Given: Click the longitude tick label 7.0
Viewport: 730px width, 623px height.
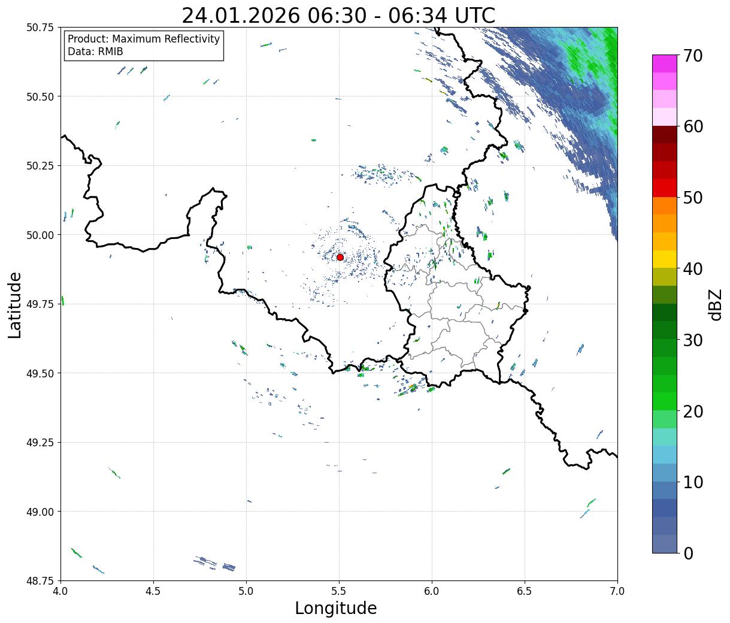Looking at the screenshot, I should click(617, 591).
